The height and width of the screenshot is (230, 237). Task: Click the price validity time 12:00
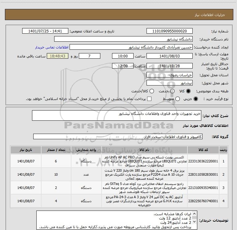(123, 66)
